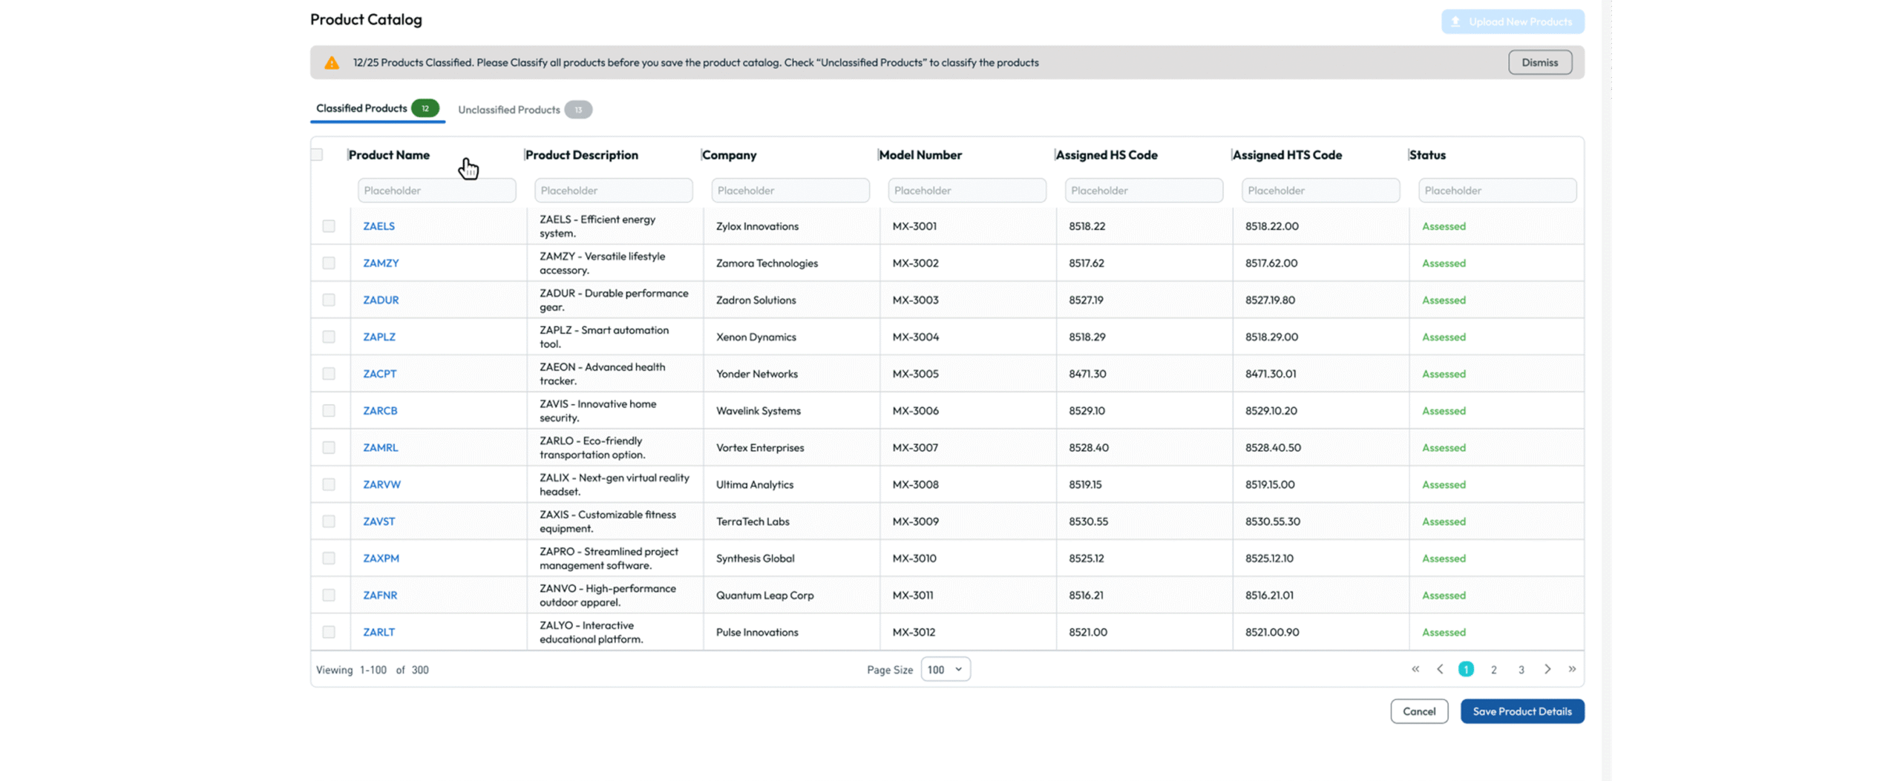Go to the first page using double-left arrows
Viewport: 1900px width, 781px height.
[1415, 669]
